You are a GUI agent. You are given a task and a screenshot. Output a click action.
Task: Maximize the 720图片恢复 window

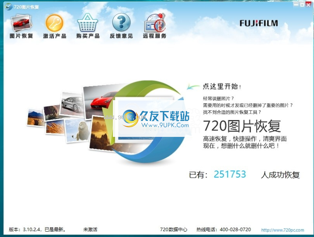coord(302,4)
